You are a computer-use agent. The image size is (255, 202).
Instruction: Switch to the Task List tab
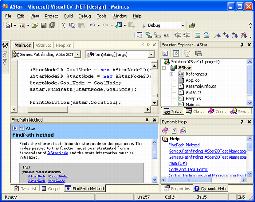pos(25,188)
